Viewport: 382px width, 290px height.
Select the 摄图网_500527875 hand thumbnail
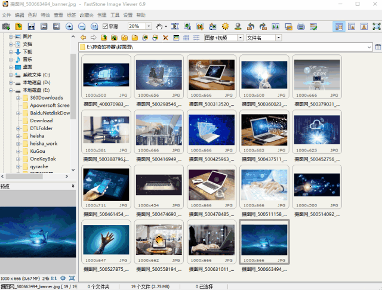click(106, 242)
